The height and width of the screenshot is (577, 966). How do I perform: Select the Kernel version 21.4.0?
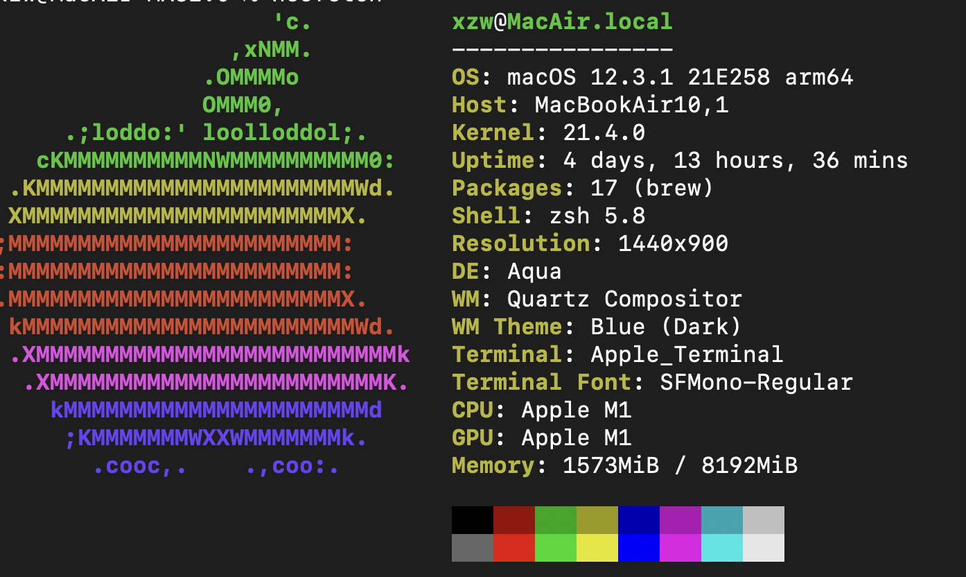point(604,132)
